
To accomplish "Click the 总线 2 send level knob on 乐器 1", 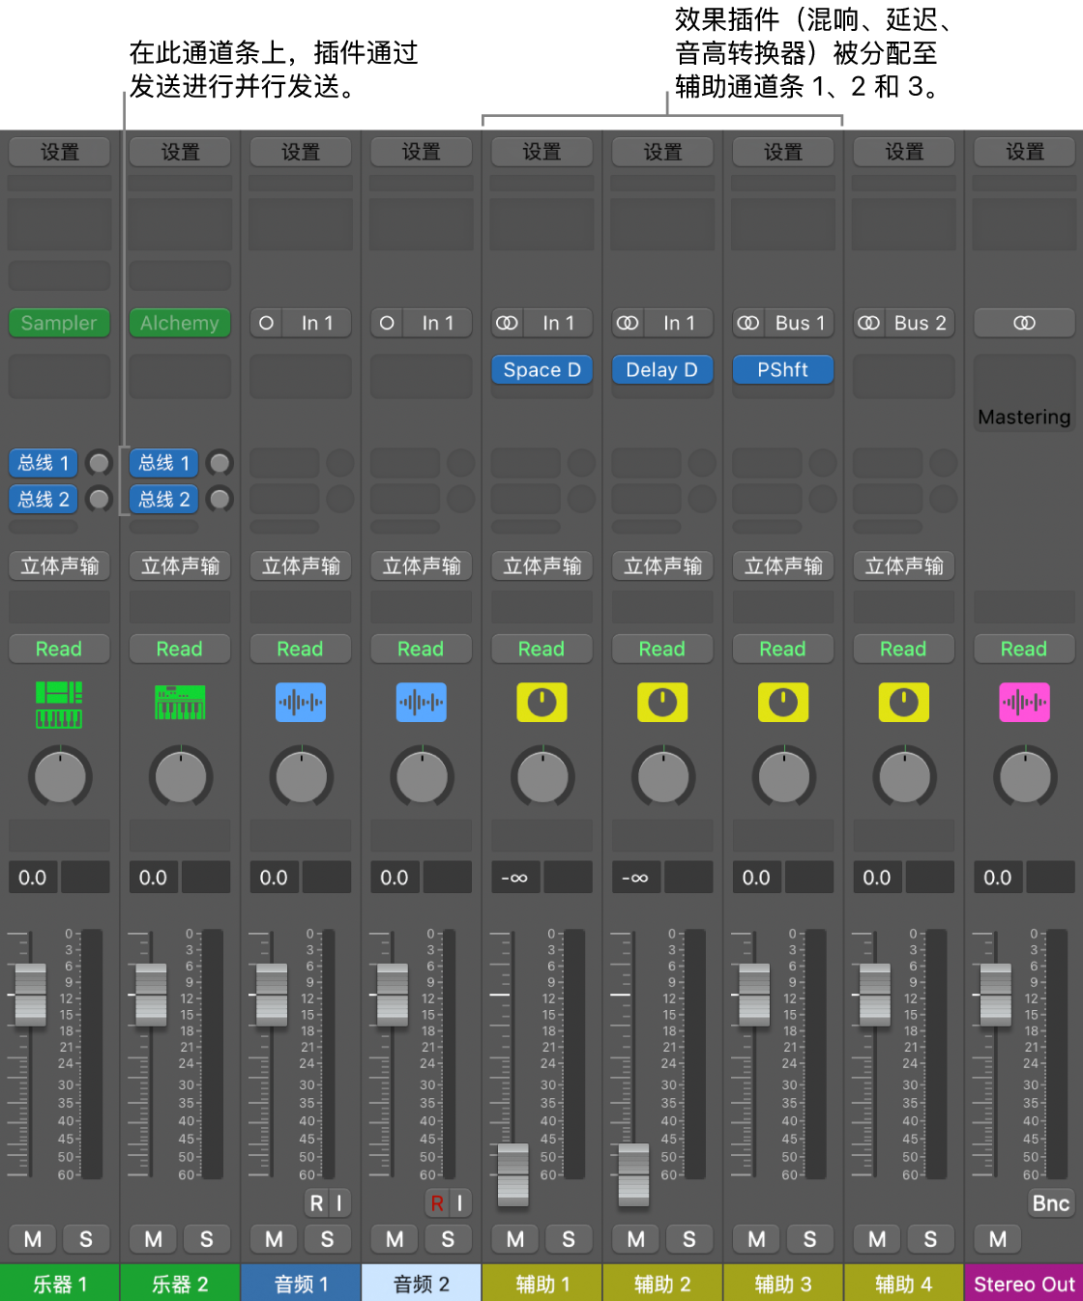I will (x=99, y=499).
